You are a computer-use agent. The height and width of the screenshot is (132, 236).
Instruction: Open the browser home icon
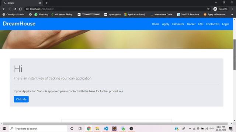click(20, 9)
